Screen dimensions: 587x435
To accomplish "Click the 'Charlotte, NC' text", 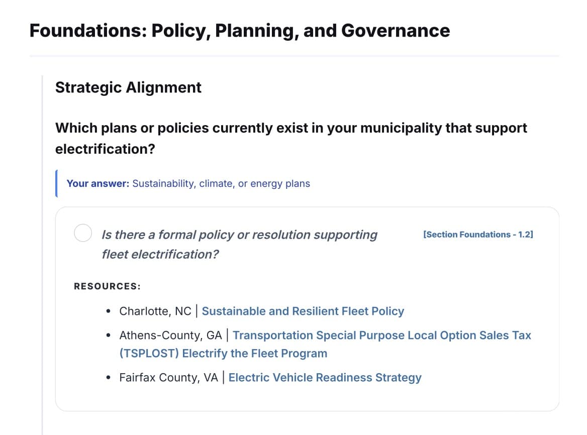I will tap(155, 311).
